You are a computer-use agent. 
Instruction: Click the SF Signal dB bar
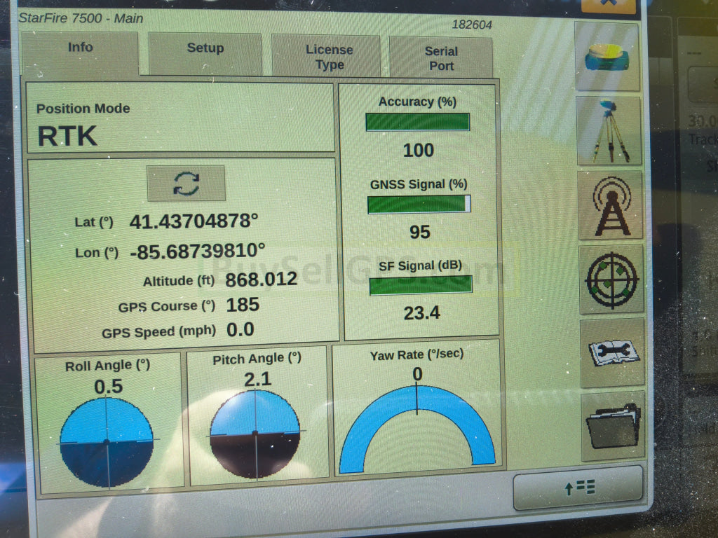421,285
